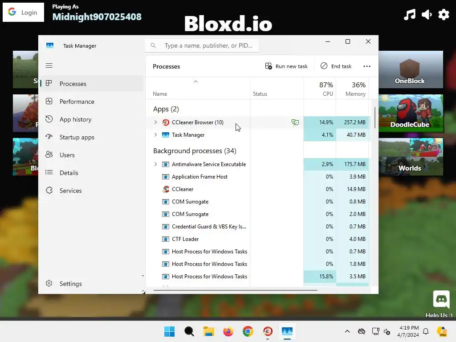Click the horizontal scrollbar at bottom
The width and height of the screenshot is (456, 342).
(x=235, y=290)
